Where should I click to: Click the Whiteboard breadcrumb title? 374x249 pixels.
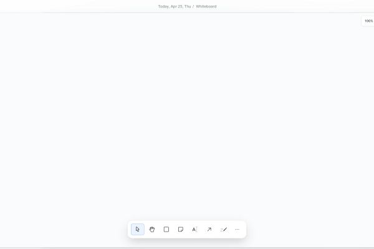206,6
